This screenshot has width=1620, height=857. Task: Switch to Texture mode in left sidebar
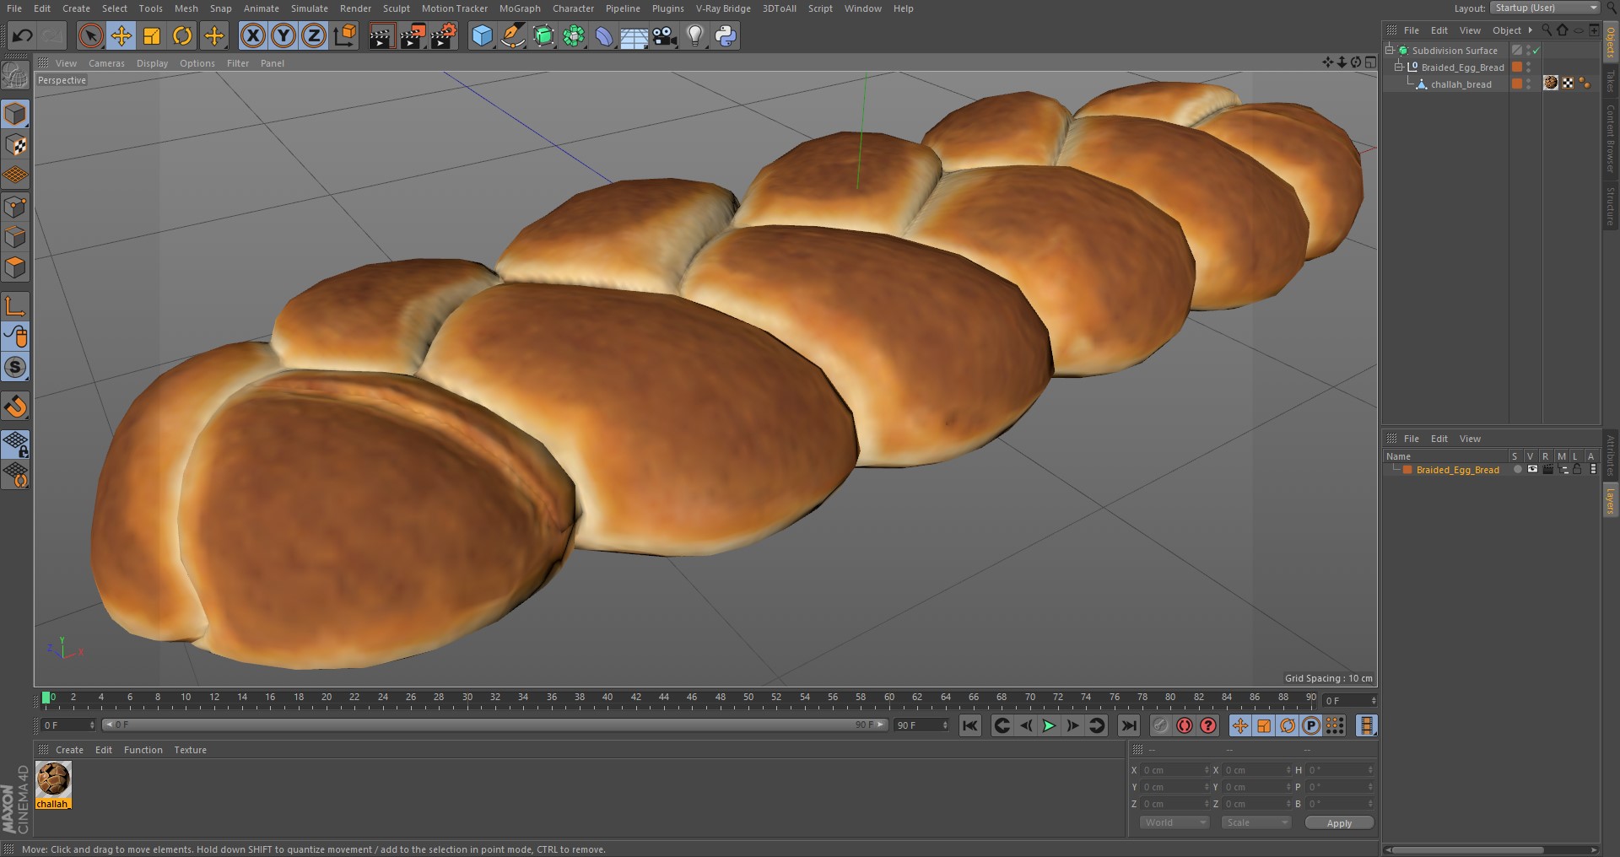[x=15, y=144]
